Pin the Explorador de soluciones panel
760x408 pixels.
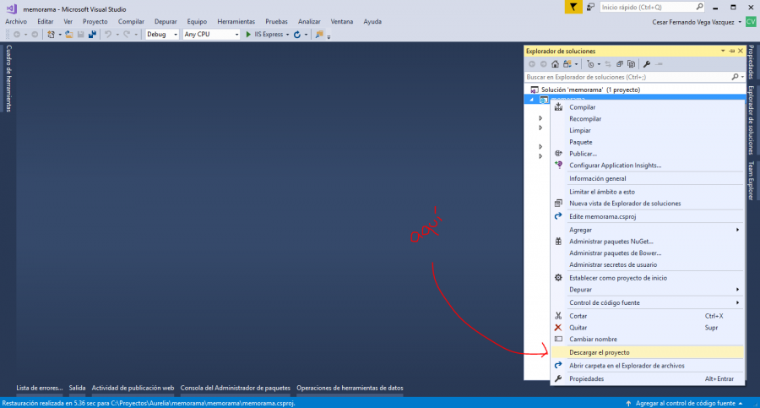point(732,51)
